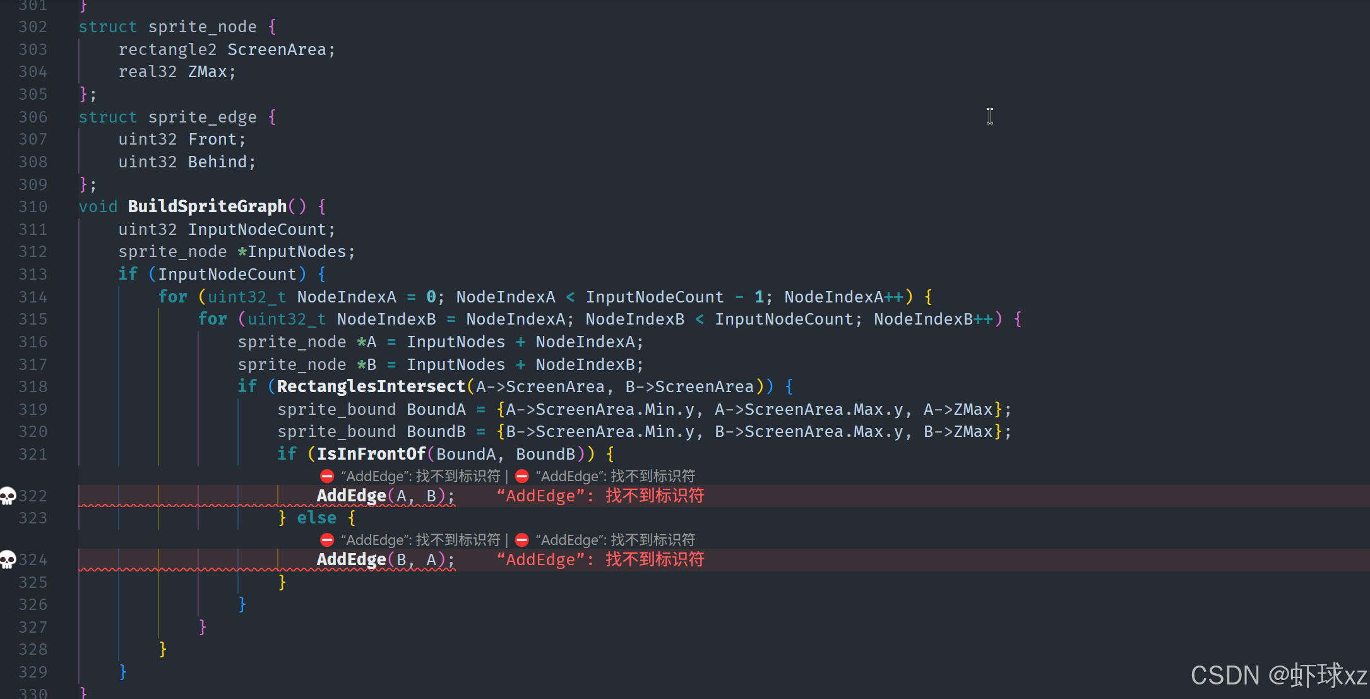Click red inline error message on line 322
The height and width of the screenshot is (699, 1370).
coord(600,496)
